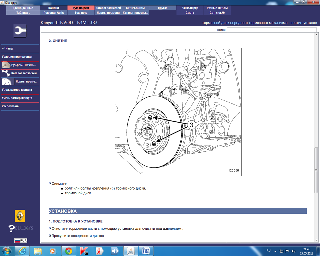Open the Таблица tab
320x256 pixels.
(23, 13)
